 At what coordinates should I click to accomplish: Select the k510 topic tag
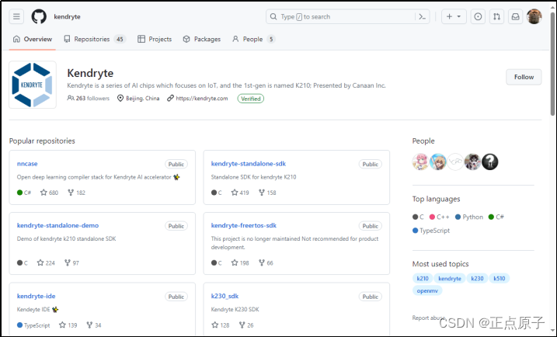(x=499, y=279)
